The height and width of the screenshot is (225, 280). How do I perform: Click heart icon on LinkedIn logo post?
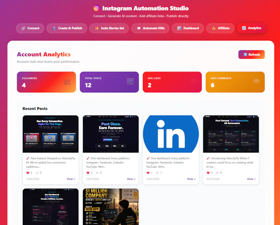(x=148, y=173)
